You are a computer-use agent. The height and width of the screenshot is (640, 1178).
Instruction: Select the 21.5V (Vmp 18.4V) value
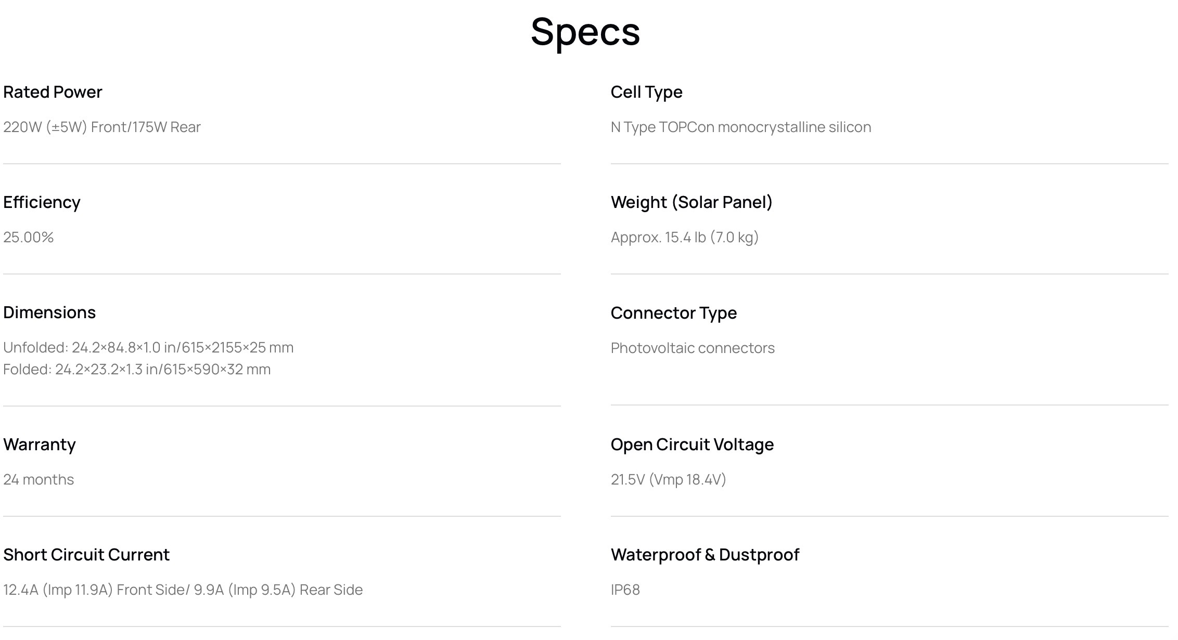[668, 479]
